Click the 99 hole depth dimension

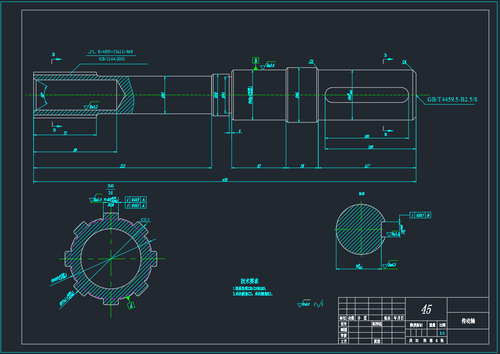click(x=75, y=150)
